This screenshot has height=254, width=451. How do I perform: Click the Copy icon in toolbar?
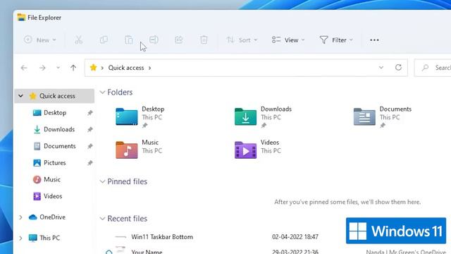[104, 40]
